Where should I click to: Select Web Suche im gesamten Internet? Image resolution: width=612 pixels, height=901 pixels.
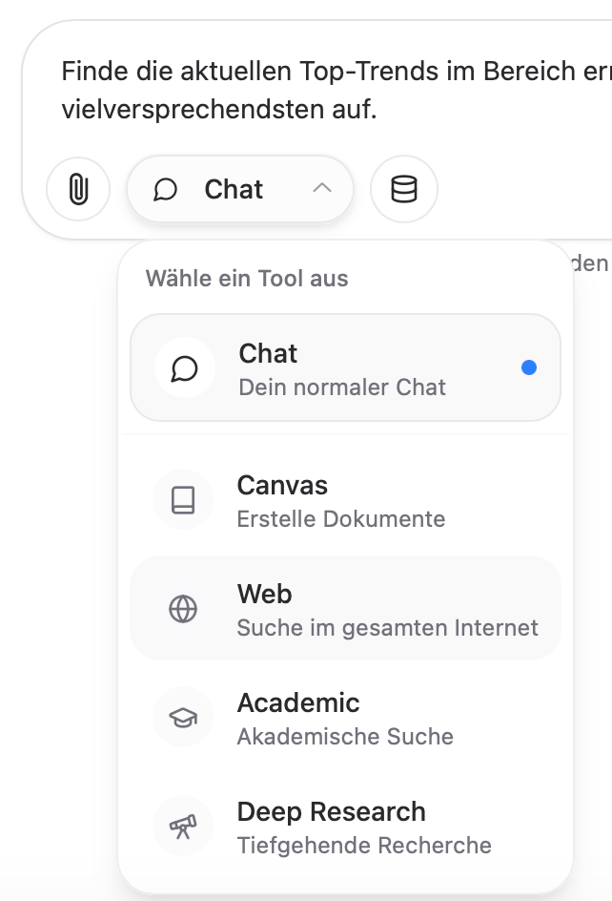point(345,609)
